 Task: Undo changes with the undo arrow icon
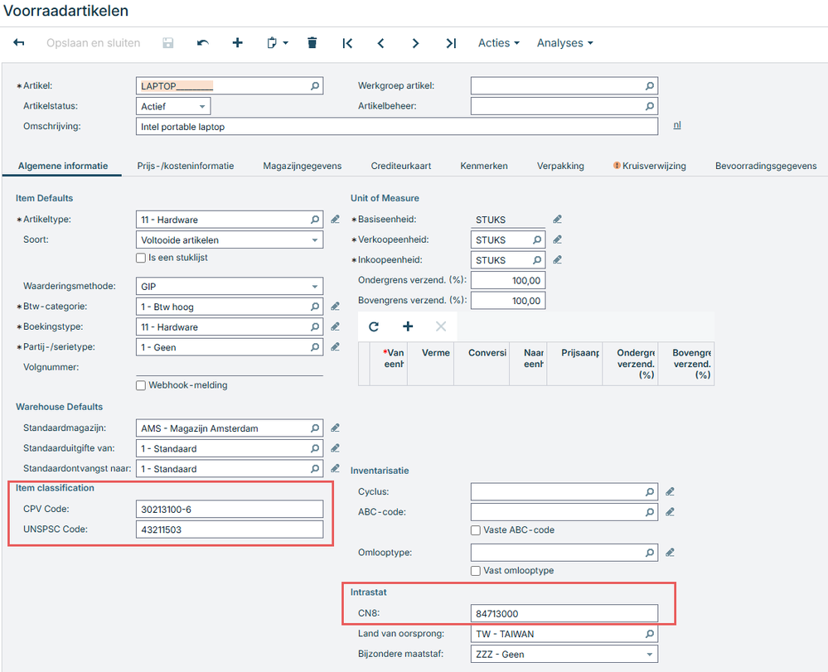[203, 43]
